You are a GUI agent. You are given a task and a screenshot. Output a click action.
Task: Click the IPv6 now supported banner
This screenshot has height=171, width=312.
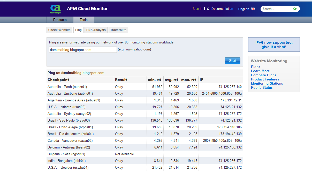click(x=274, y=45)
